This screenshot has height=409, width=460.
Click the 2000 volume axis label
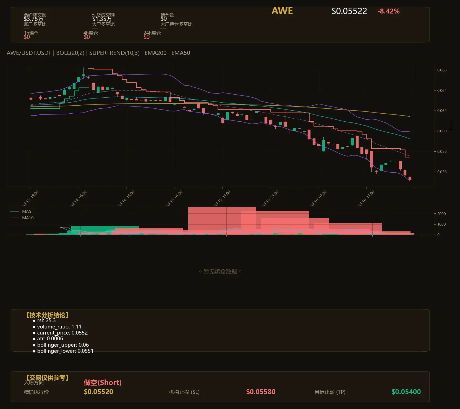tap(441, 214)
